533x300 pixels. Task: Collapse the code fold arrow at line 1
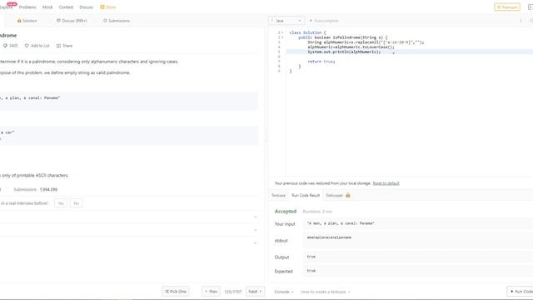282,32
